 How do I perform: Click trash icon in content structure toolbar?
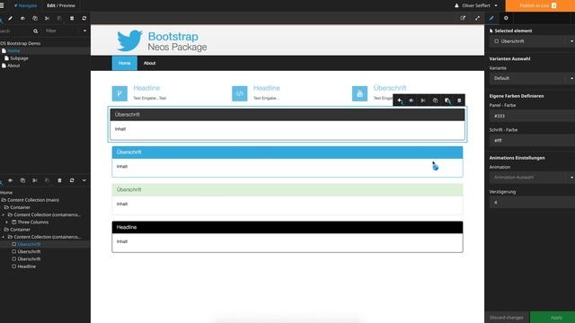pyautogui.click(x=59, y=180)
